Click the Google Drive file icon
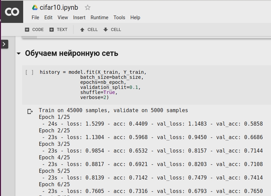 click(35, 7)
